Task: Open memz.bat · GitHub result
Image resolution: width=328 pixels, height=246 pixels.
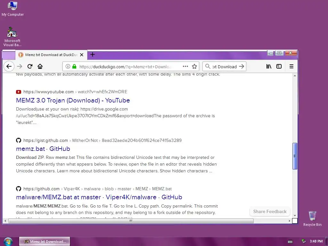Action: pyautogui.click(x=43, y=149)
